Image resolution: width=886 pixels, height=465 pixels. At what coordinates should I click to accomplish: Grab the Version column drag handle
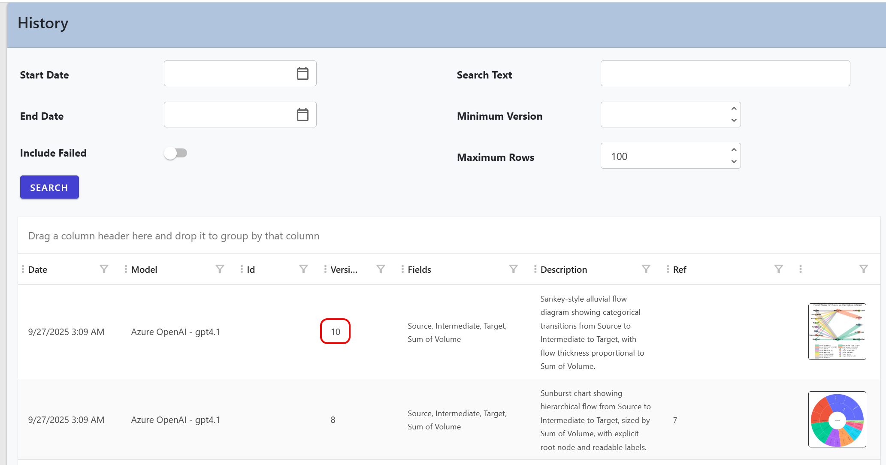325,269
